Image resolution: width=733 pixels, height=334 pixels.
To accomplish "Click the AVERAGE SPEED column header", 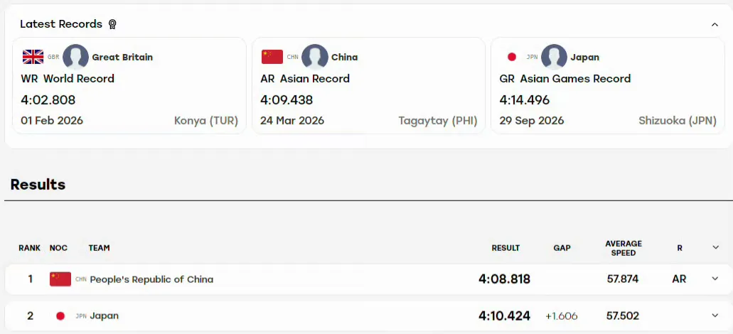I will coord(624,248).
